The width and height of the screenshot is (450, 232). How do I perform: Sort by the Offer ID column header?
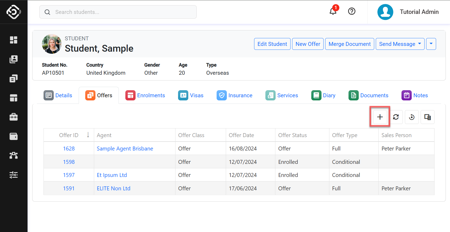pyautogui.click(x=69, y=135)
